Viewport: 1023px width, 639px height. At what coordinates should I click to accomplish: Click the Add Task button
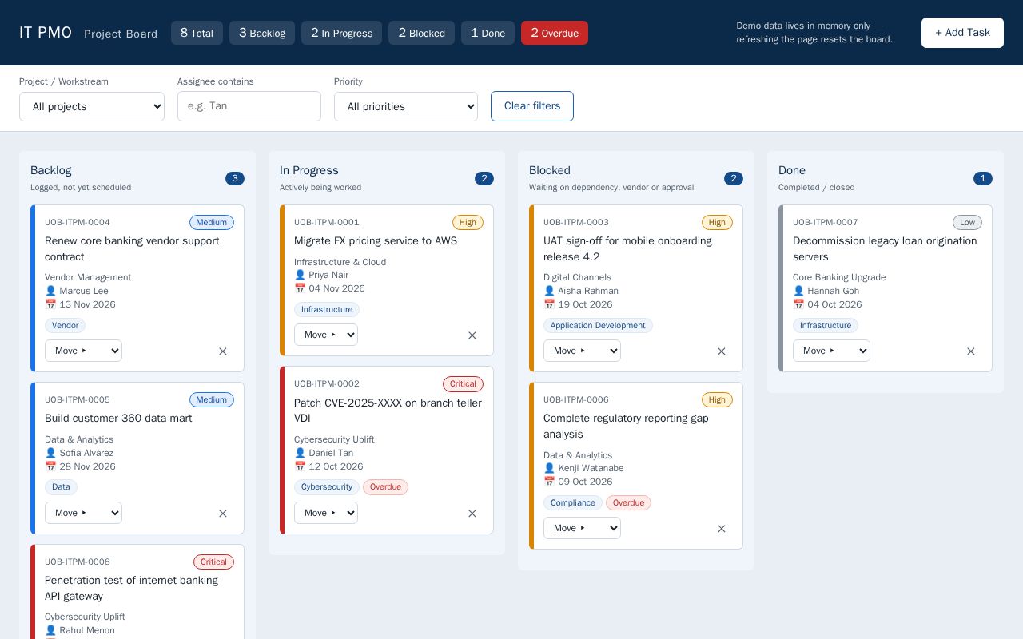[962, 33]
